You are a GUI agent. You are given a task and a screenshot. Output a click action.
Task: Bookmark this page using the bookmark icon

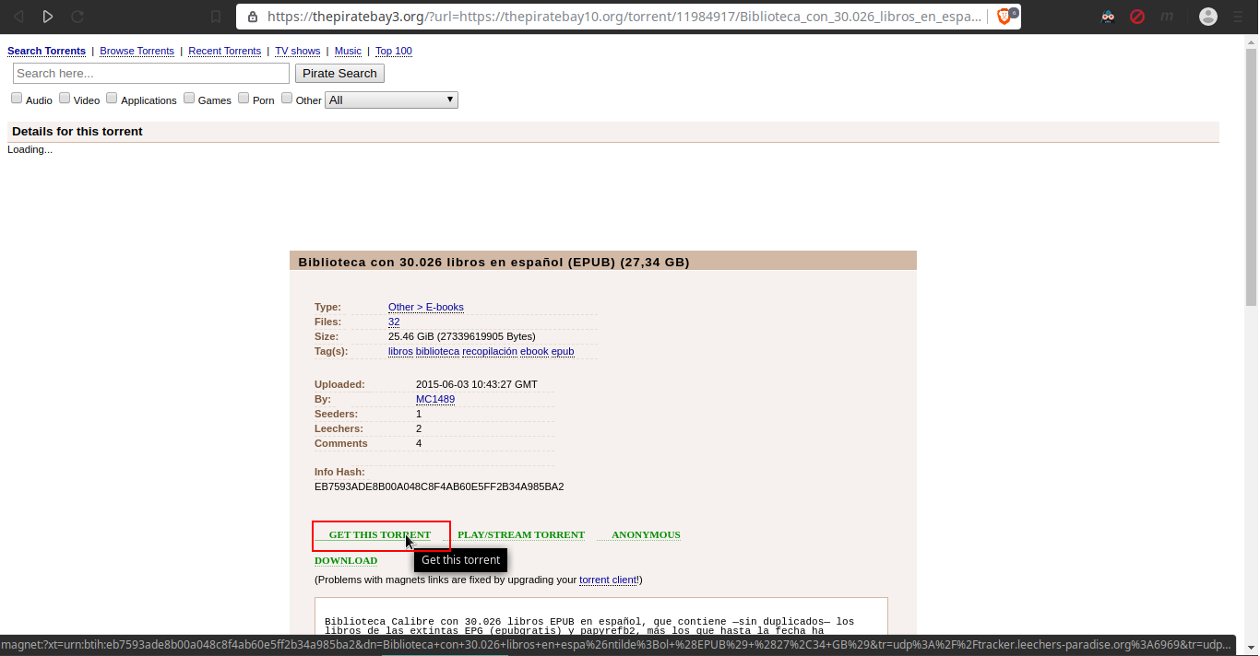tap(216, 17)
